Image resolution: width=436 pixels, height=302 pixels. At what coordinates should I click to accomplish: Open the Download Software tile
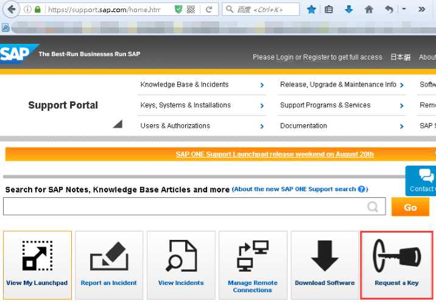click(x=325, y=265)
